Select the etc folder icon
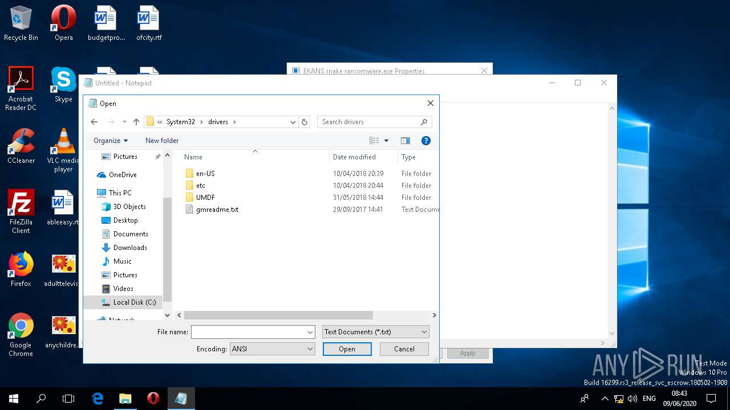 coord(189,186)
